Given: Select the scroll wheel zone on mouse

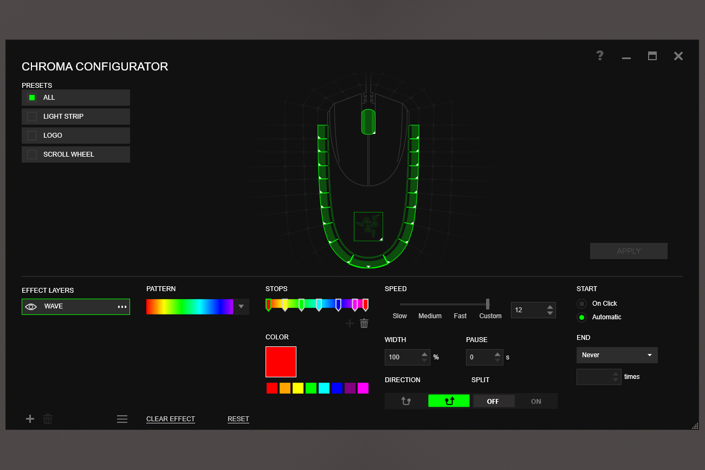Looking at the screenshot, I should click(x=368, y=121).
